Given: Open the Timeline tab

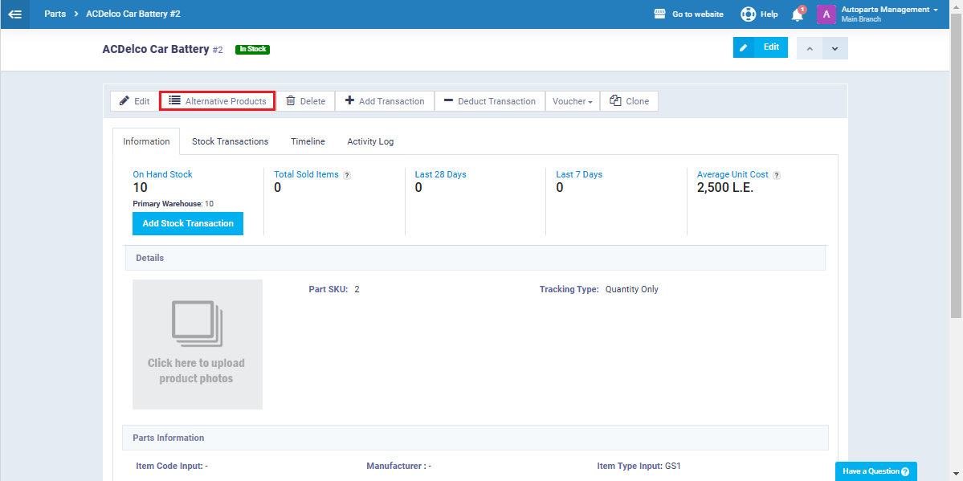Looking at the screenshot, I should (308, 141).
